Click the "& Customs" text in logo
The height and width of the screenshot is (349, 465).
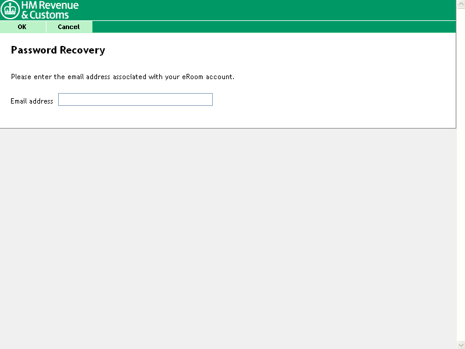(x=45, y=15)
